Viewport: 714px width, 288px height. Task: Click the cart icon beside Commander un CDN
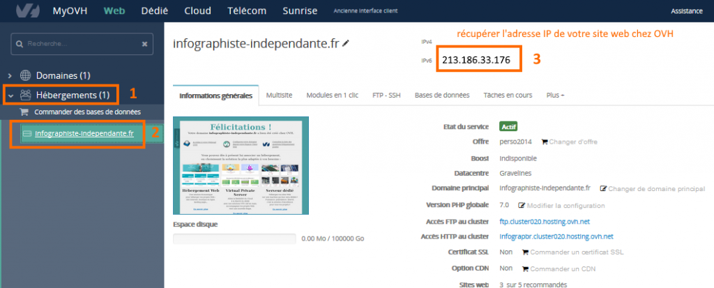coord(525,268)
